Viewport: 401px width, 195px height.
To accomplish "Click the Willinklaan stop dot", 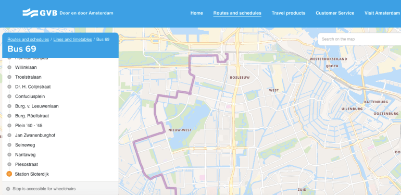I will (9, 67).
